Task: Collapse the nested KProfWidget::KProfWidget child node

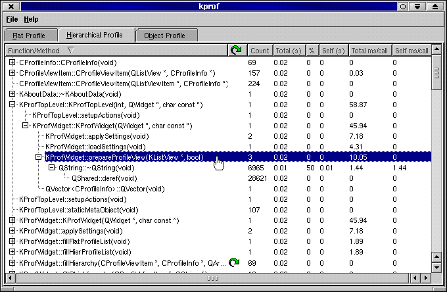Action: click(x=25, y=126)
